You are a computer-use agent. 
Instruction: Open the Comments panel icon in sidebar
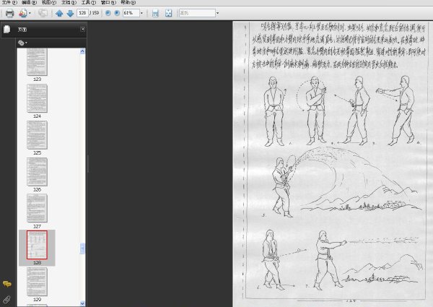(7, 284)
